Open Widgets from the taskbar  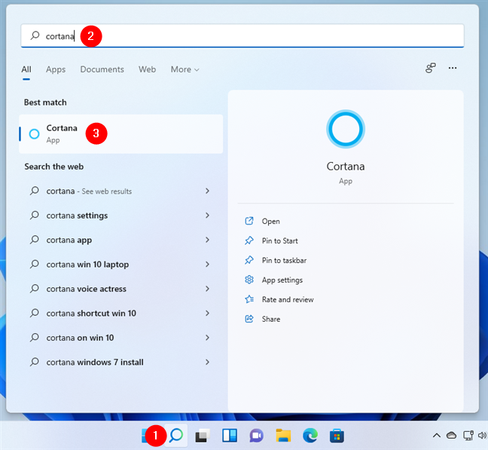(229, 435)
